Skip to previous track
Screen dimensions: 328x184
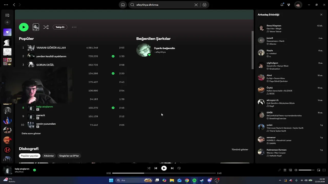(x=156, y=168)
